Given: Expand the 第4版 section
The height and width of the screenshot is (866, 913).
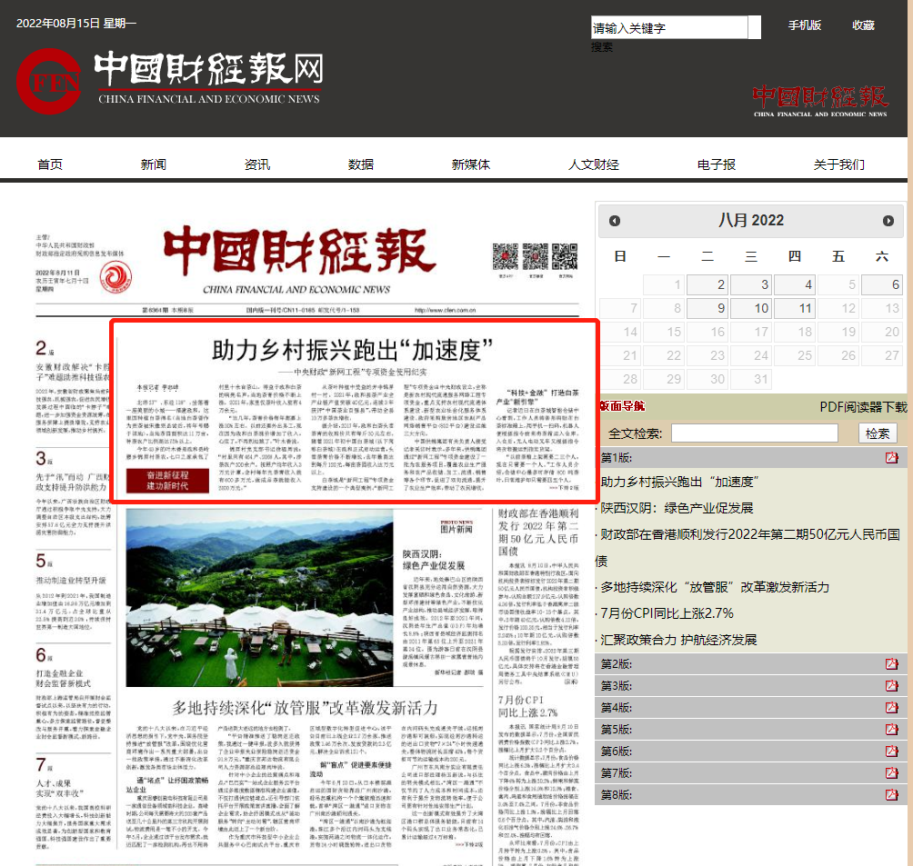Looking at the screenshot, I should [x=750, y=708].
